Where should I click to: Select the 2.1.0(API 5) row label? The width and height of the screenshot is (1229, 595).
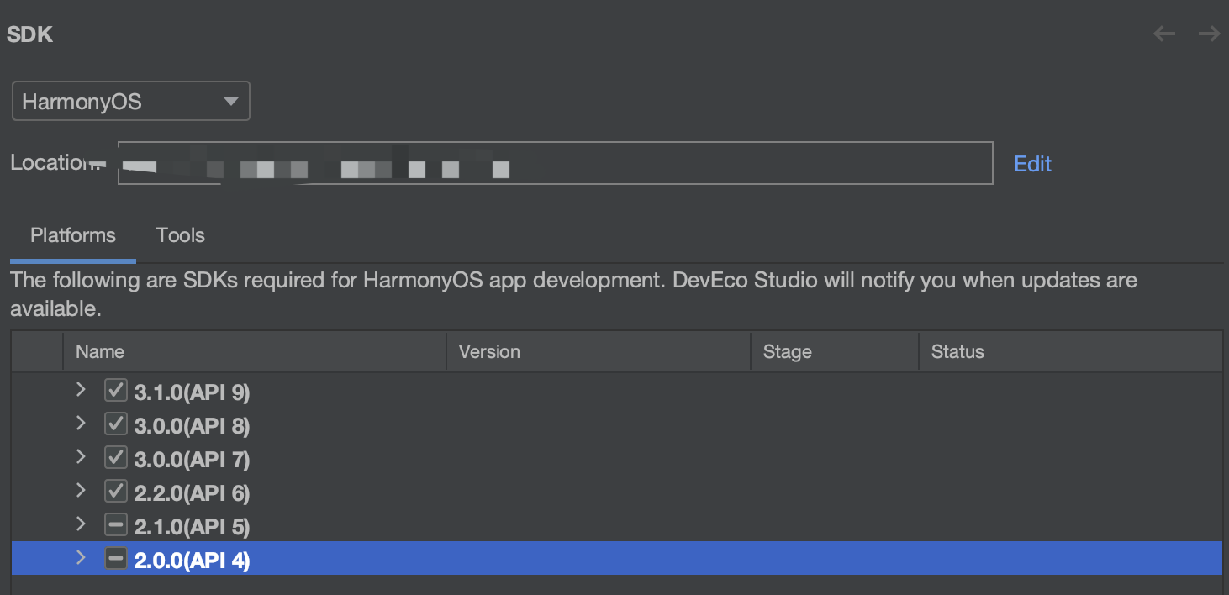pos(193,527)
